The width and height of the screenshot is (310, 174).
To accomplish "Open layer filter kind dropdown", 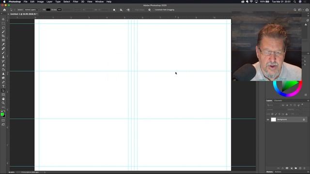I will coord(273,105).
